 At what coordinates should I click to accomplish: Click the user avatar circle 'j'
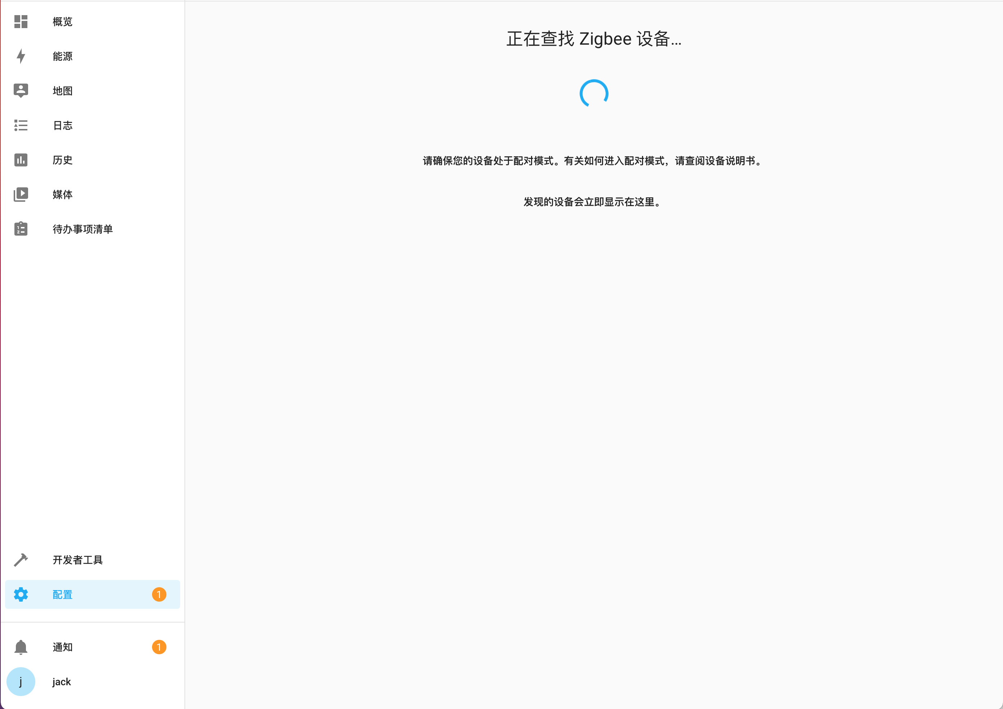[x=21, y=682]
